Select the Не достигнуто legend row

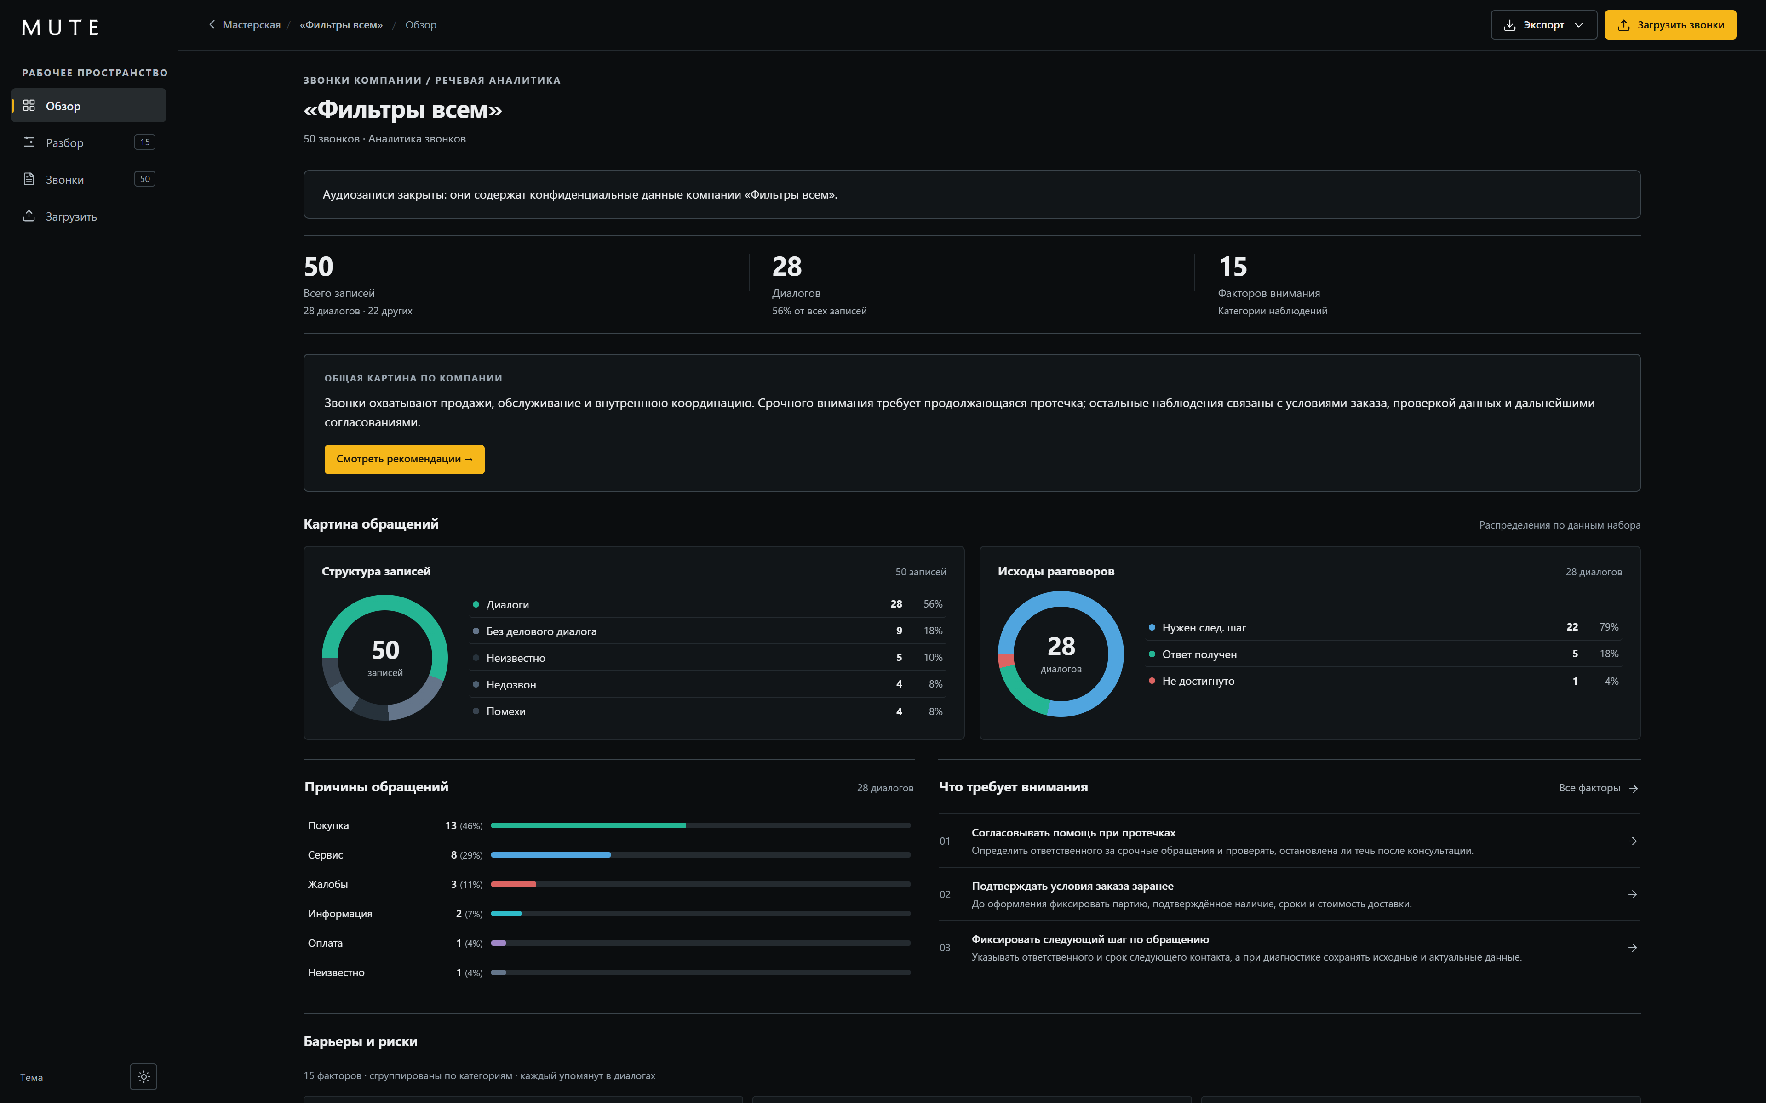1384,681
